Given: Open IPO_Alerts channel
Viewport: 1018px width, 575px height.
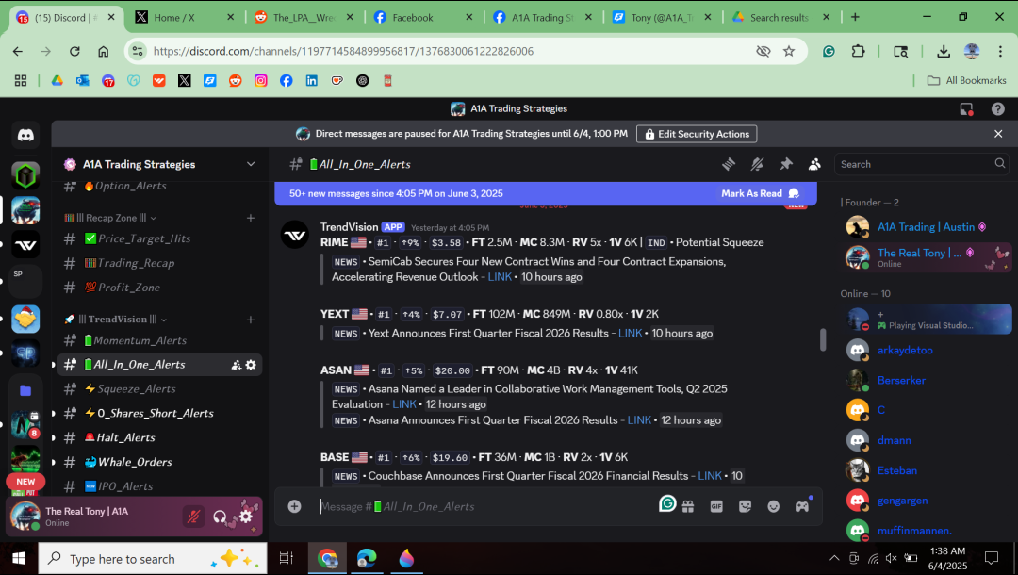Looking at the screenshot, I should (159, 486).
